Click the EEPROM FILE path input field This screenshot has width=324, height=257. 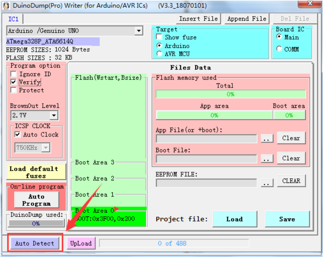(x=206, y=183)
